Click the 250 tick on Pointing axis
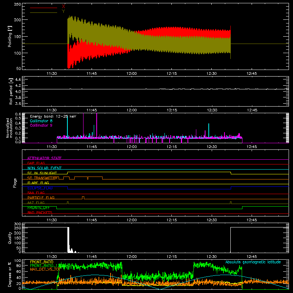 (17, 4)
